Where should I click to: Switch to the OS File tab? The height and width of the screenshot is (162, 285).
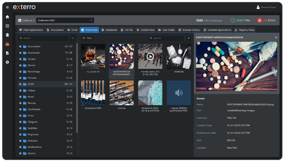coord(127,30)
